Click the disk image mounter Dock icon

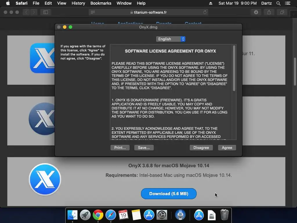pos(180,215)
